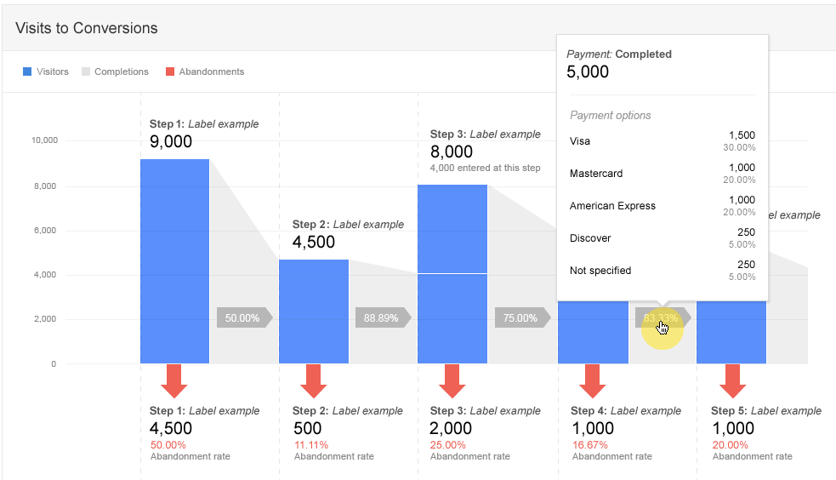Screen dimensions: 836x480
Task: Click the Step 2 blue visitors bar
Action: click(314, 311)
